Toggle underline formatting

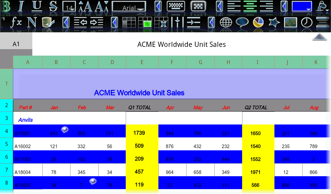pyautogui.click(x=37, y=6)
